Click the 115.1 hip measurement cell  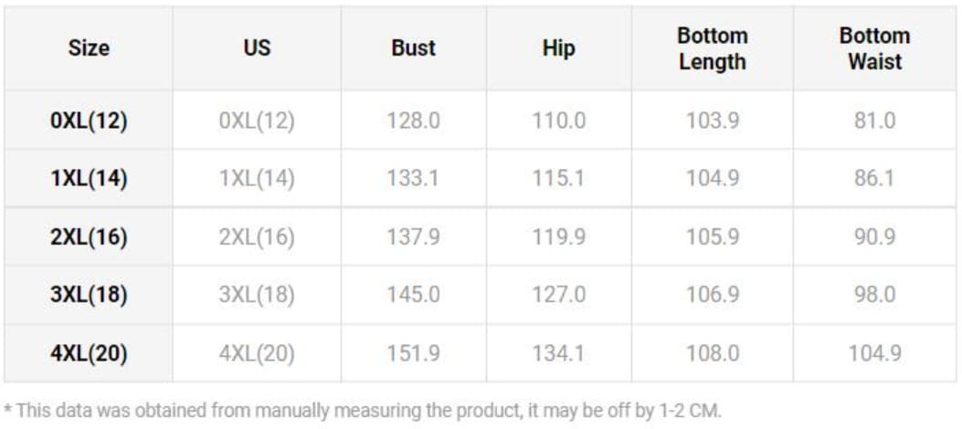coord(558,178)
